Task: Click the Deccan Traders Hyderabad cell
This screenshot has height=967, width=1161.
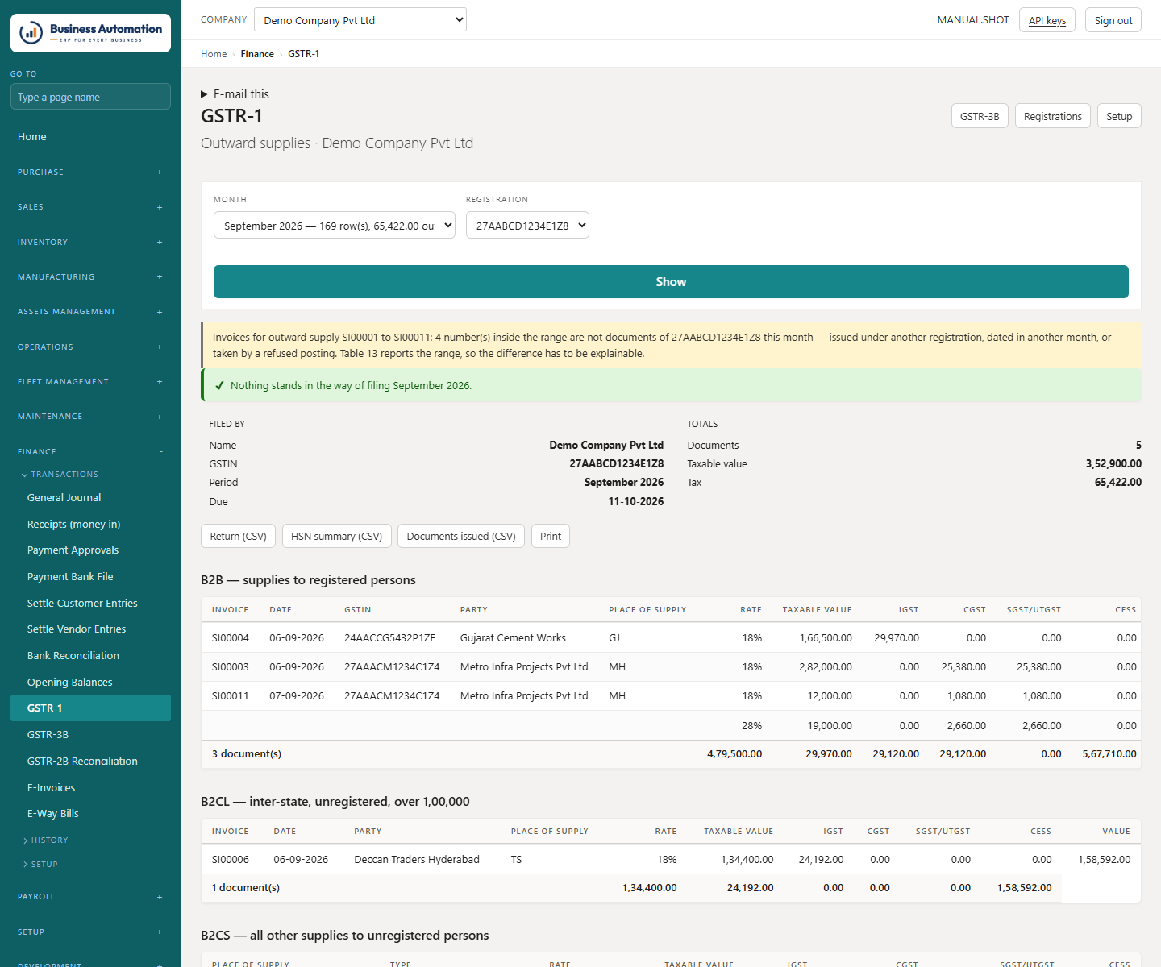Action: [417, 860]
